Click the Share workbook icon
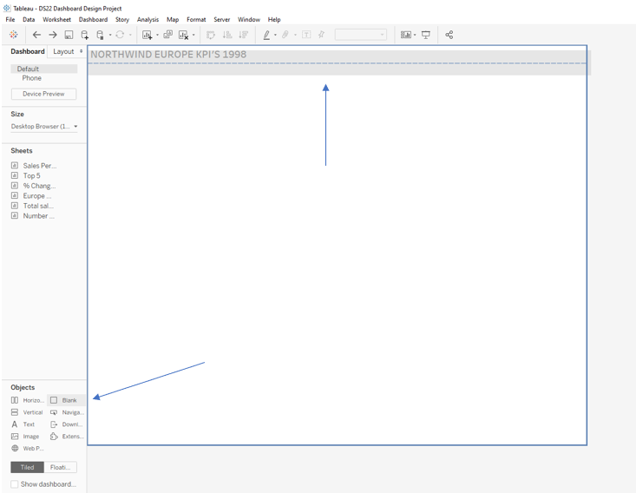The image size is (636, 493). tap(449, 35)
